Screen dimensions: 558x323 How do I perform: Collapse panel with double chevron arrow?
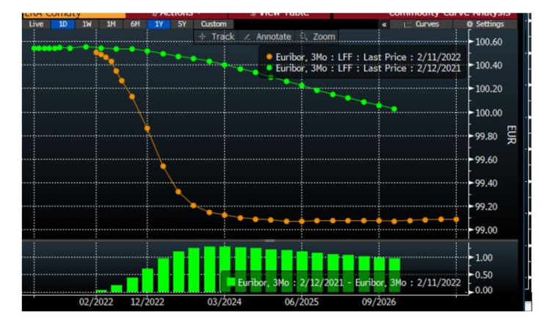[384, 24]
